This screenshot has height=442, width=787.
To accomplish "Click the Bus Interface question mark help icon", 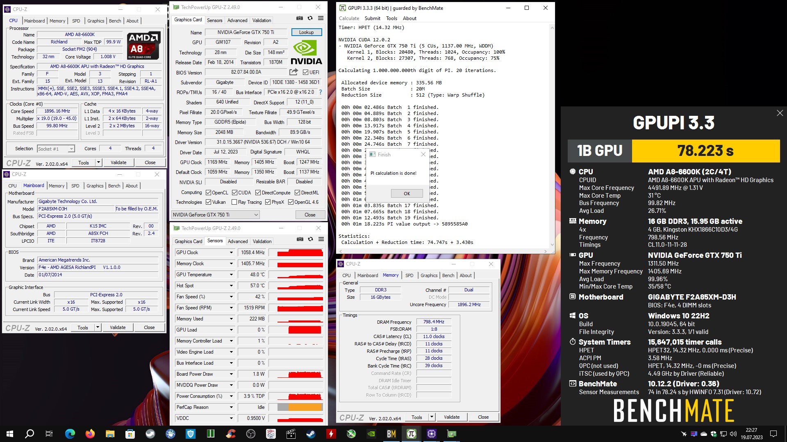I will click(321, 92).
